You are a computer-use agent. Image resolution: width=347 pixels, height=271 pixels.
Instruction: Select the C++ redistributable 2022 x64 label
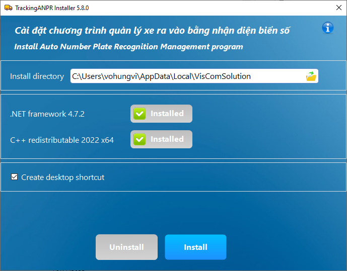pyautogui.click(x=62, y=140)
